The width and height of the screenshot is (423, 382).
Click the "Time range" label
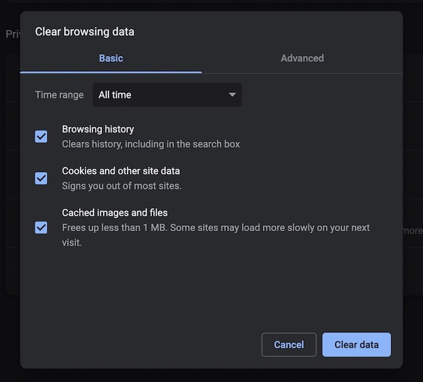click(59, 95)
